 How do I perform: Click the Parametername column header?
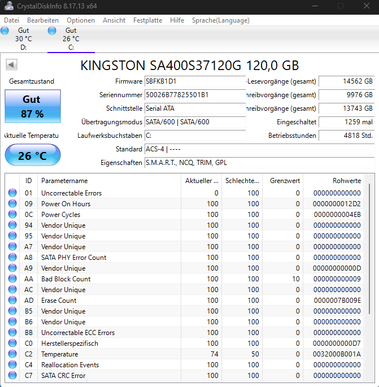(109, 181)
